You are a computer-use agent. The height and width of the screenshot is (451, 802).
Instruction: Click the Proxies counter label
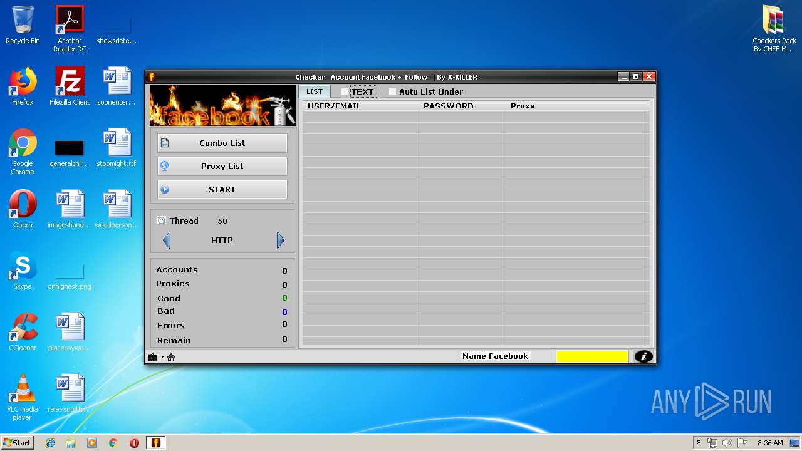173,283
